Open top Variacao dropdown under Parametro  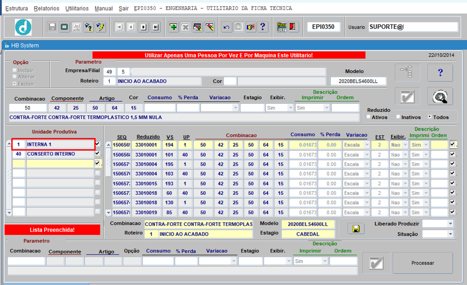tap(235, 108)
